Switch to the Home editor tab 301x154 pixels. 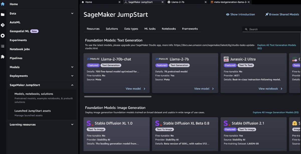coord(101,2)
